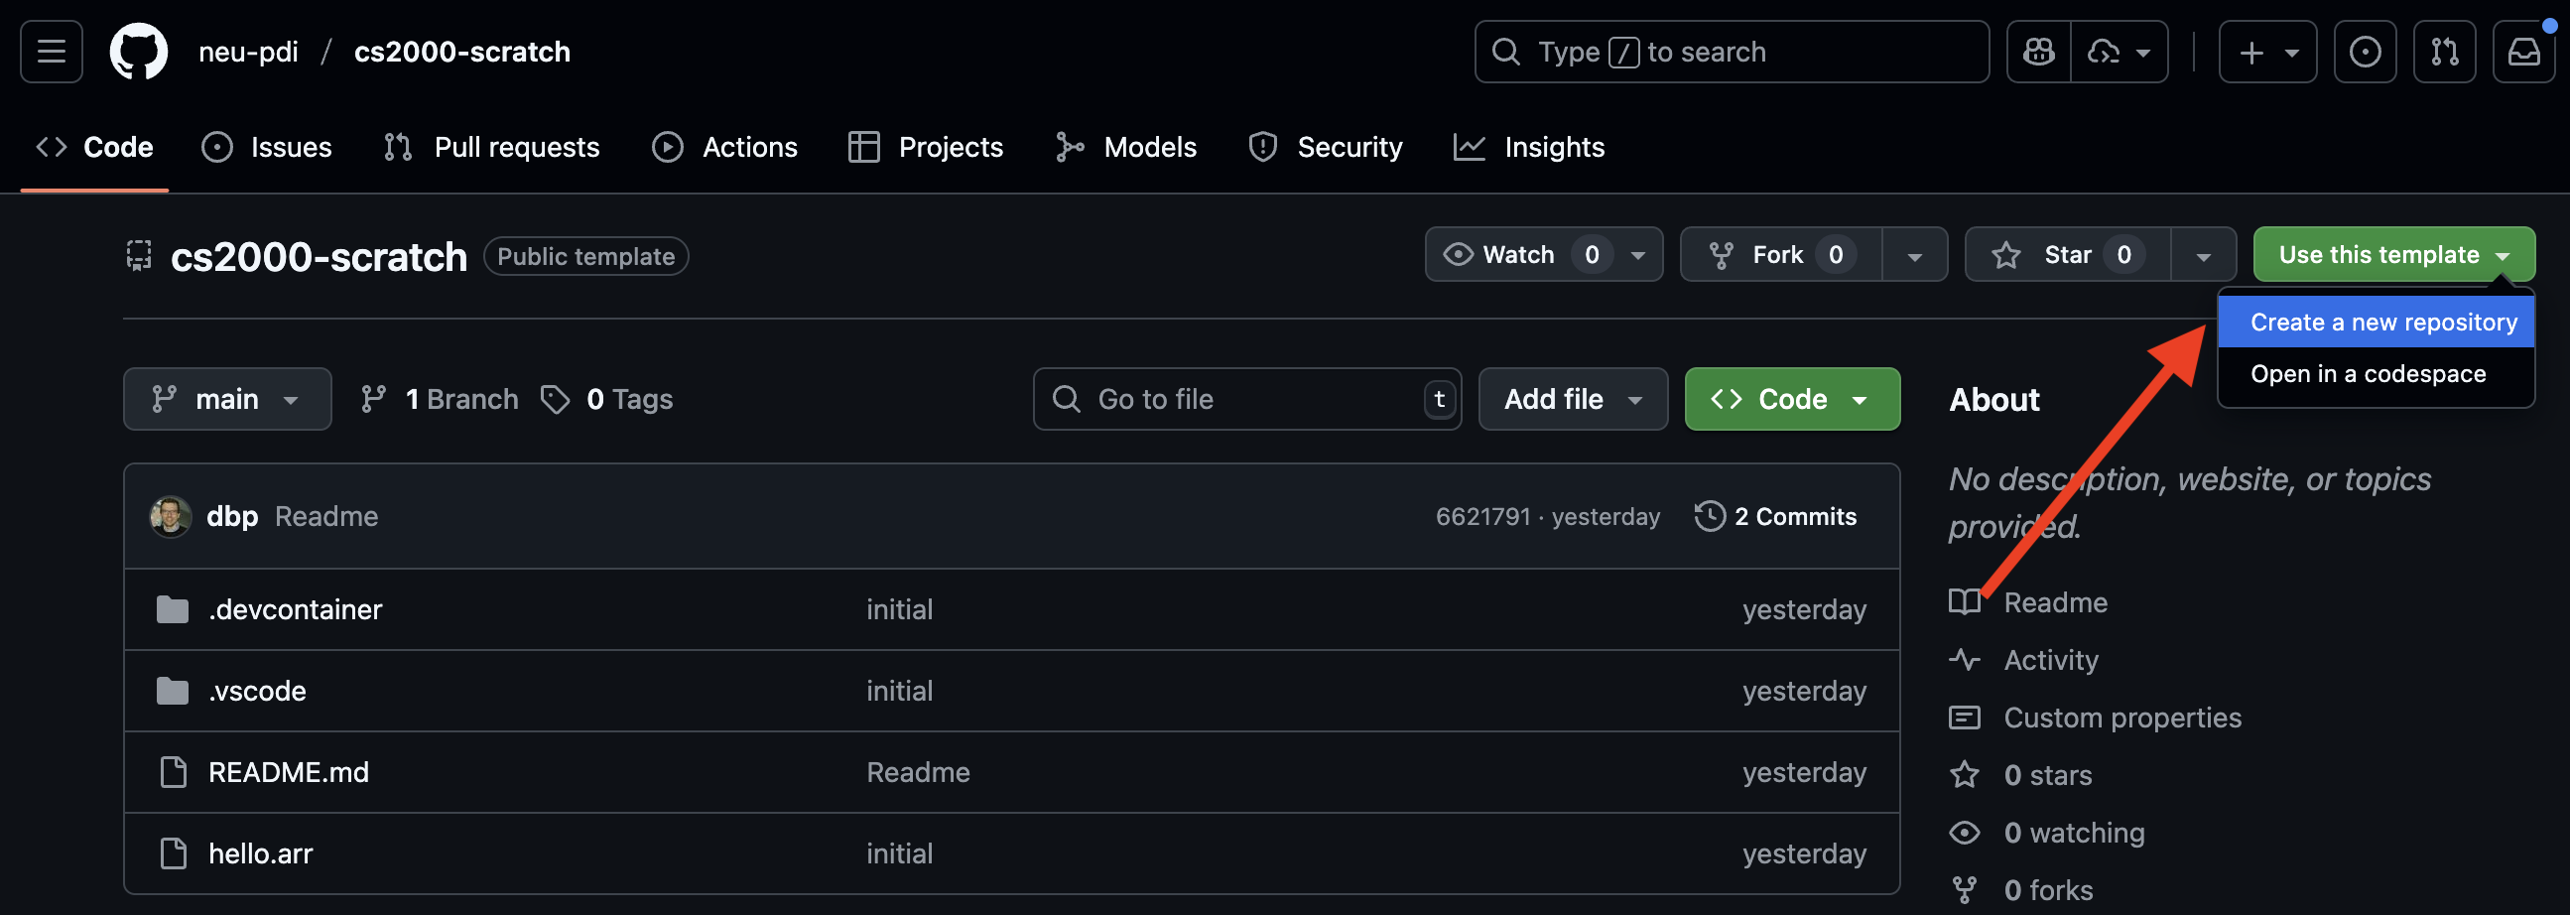Open the plus create-new dropdown

[2266, 52]
